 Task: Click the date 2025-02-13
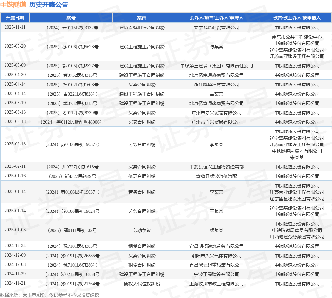[15, 144]
